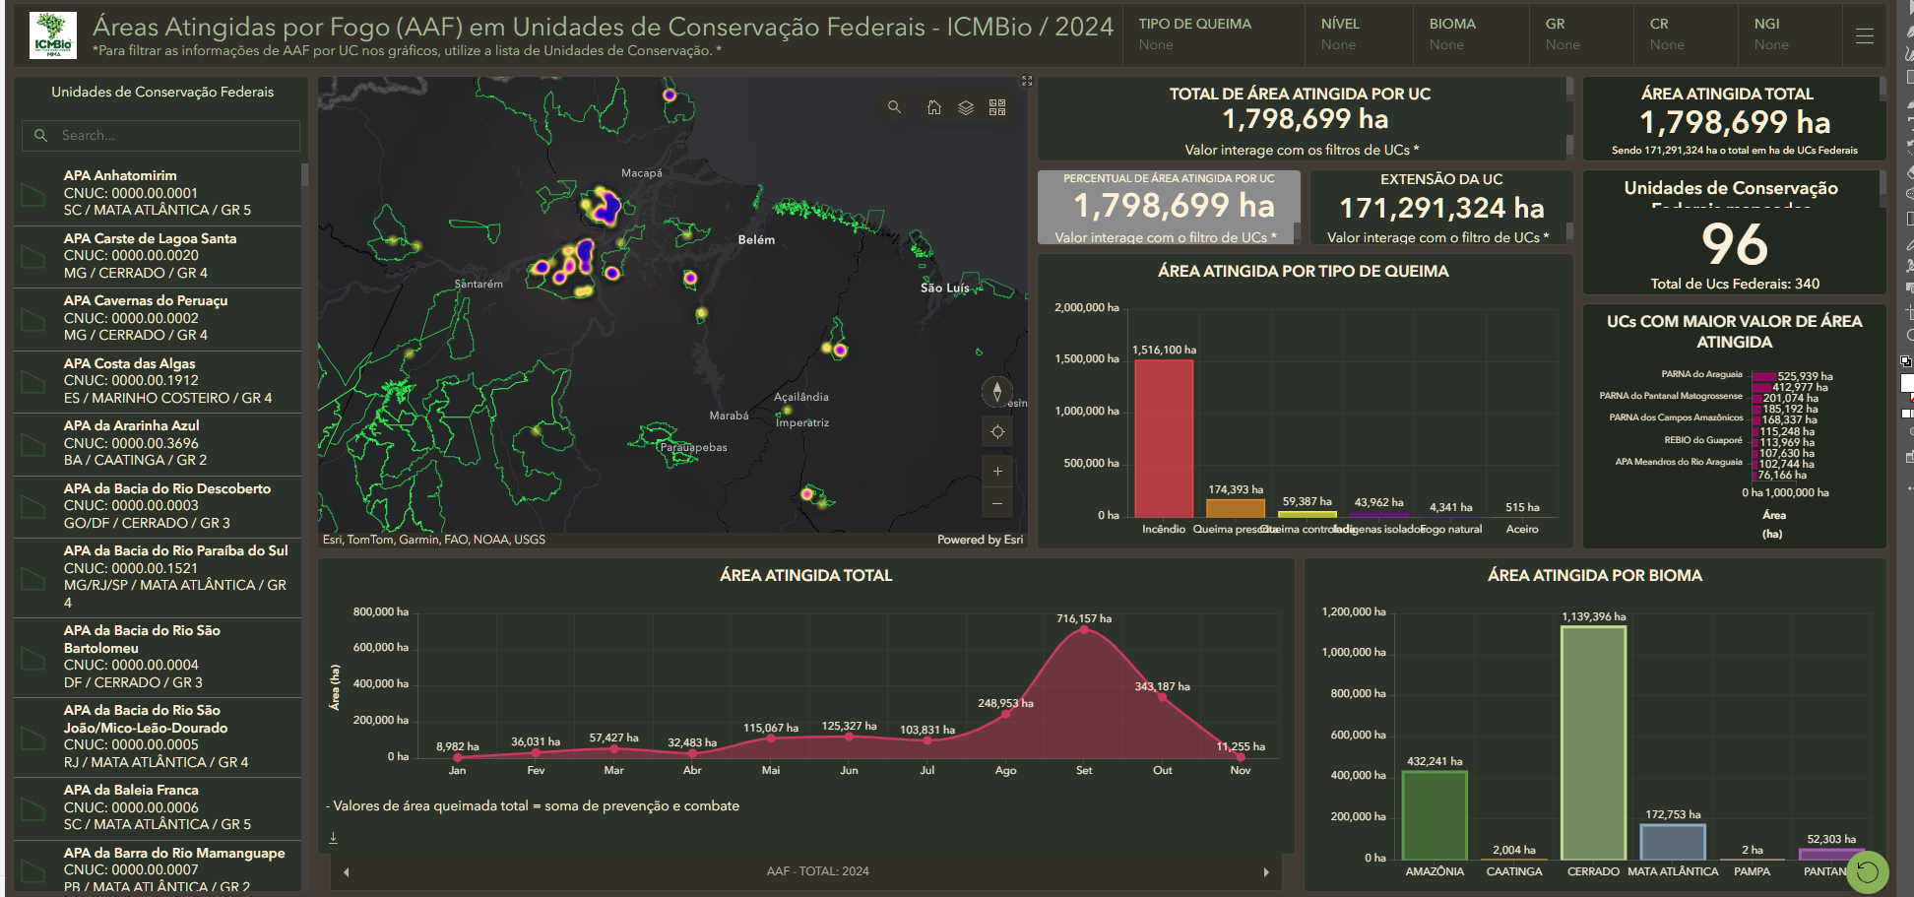The width and height of the screenshot is (1914, 897).
Task: Download the Área Atingida Total chart data
Action: [333, 838]
